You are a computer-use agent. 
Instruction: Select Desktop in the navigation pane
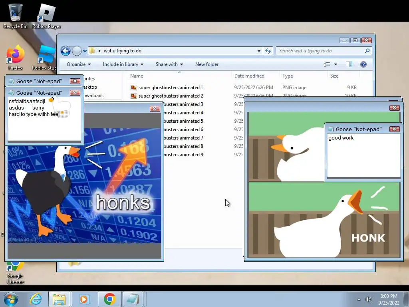pos(91,87)
